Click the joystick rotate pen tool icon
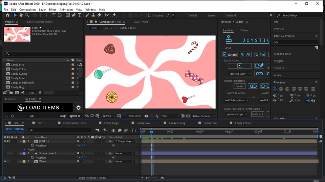This screenshot has width=325, height=182. click(x=259, y=66)
